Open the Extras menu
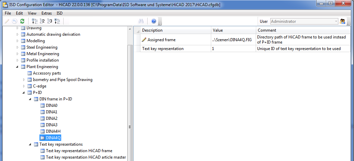This screenshot has height=161, width=354. click(x=47, y=13)
